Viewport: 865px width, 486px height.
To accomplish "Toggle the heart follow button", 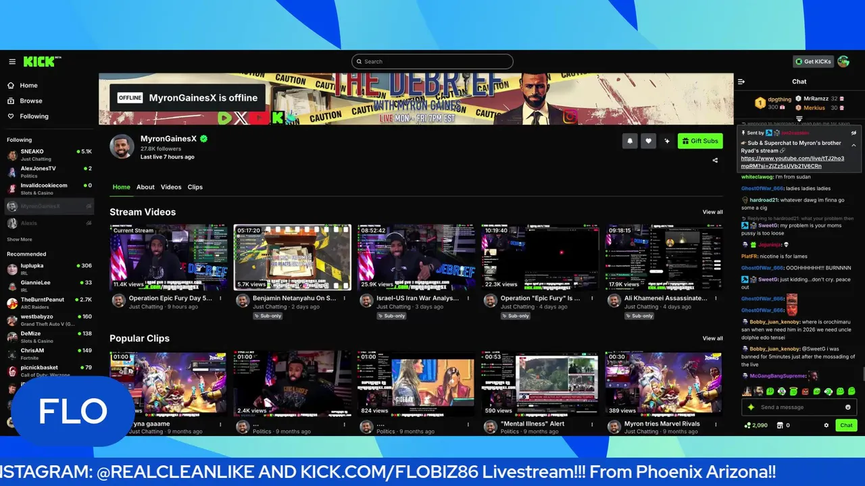I will (x=649, y=141).
